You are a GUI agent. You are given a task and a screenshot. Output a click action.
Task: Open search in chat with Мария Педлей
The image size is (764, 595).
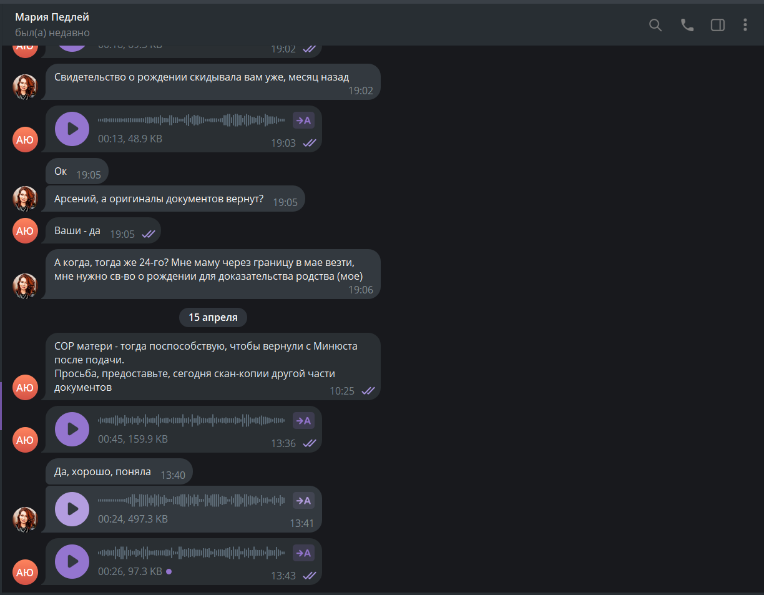655,25
